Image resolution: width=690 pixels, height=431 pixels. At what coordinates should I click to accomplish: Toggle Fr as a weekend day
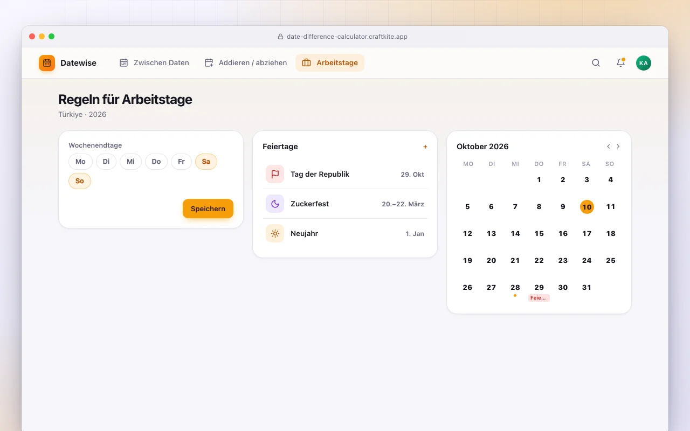click(181, 162)
